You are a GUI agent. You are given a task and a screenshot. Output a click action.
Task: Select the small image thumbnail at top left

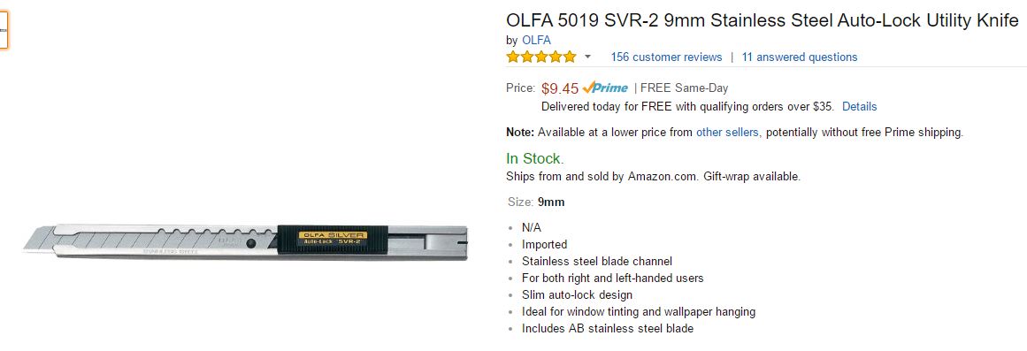point(4,30)
